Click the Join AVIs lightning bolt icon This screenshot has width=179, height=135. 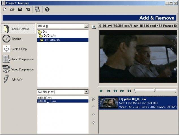6,79
